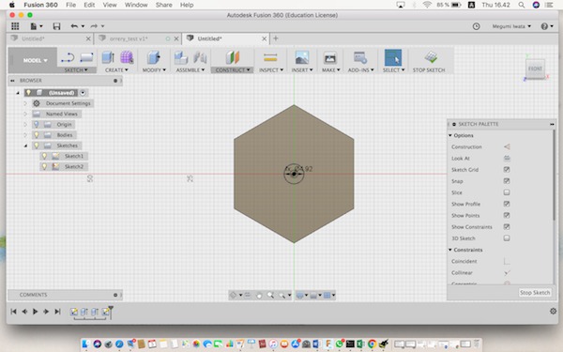Add a new design tab with plus
Screen dimensions: 563x352
[x=276, y=38]
